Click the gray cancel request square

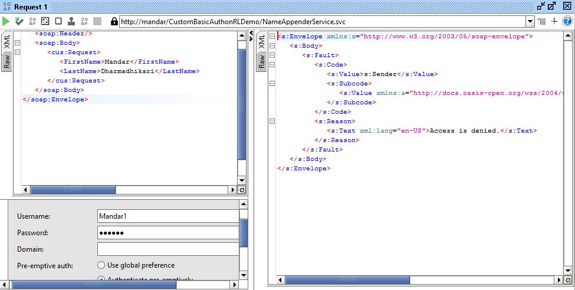click(97, 21)
